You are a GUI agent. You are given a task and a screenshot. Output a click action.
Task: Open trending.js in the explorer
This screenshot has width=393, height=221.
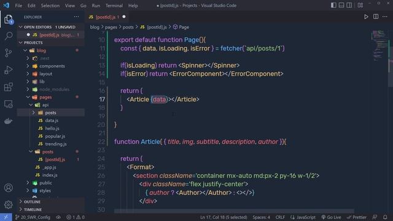click(x=50, y=144)
